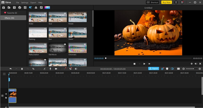The height and width of the screenshot is (108, 203).
Task: Zoom out the timeline with minus icon
Action: tap(183, 69)
